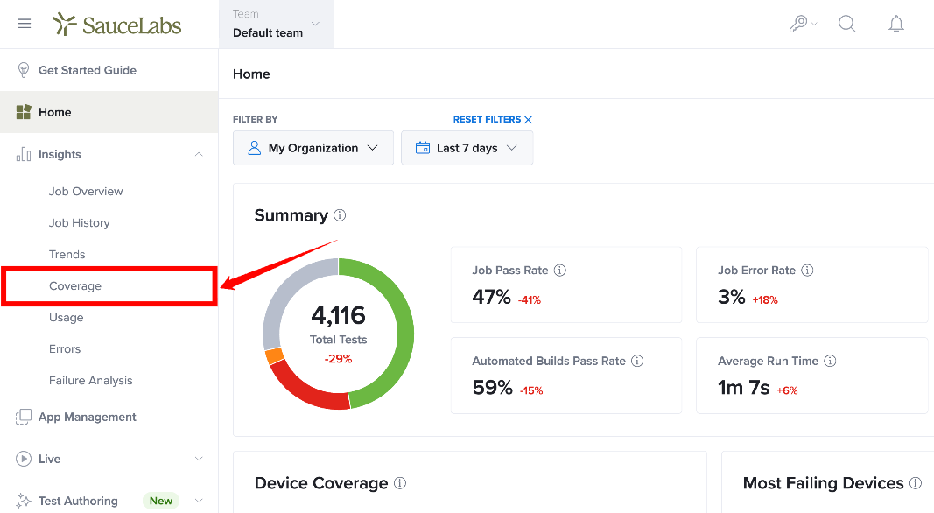Open the My Organization filter dropdown

point(313,148)
